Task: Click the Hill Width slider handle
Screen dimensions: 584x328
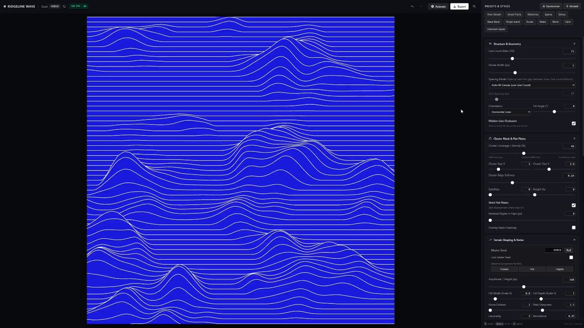Action: click(495, 299)
